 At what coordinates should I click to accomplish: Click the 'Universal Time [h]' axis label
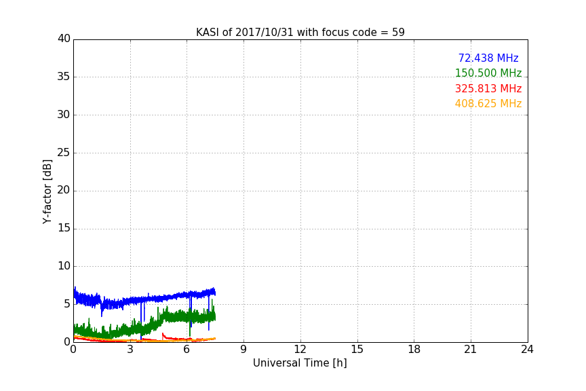click(300, 363)
